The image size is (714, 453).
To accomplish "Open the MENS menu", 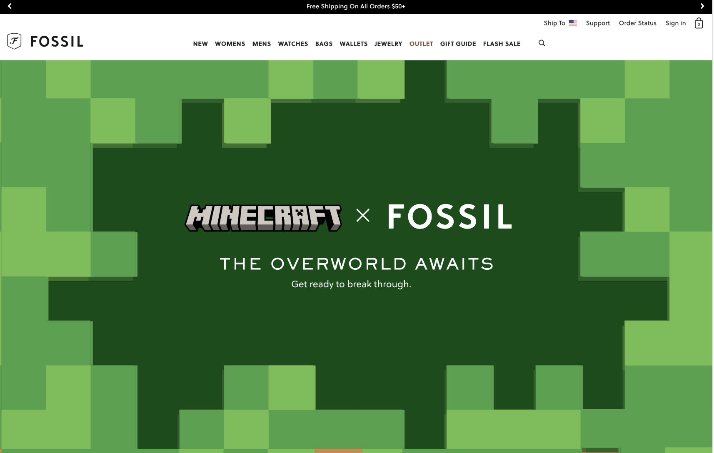I will tap(262, 44).
